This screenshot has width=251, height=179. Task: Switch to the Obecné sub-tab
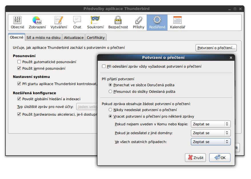[17, 37]
